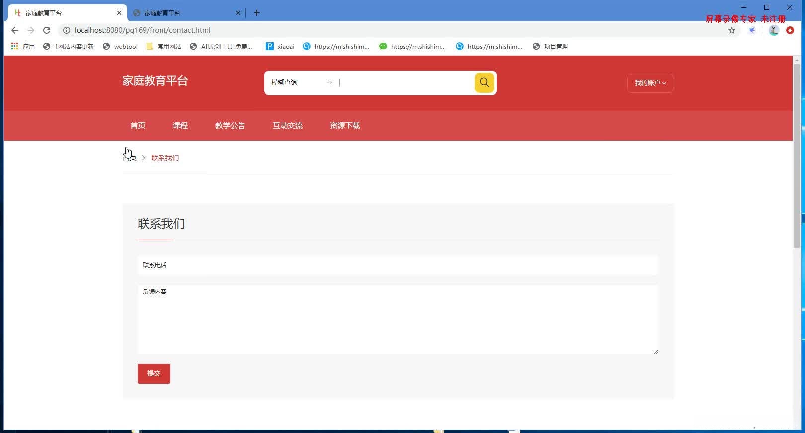Maximize the Chrome window

pos(767,7)
